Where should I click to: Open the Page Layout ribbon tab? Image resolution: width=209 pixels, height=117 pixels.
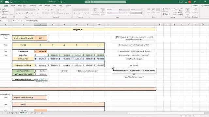[22, 6]
